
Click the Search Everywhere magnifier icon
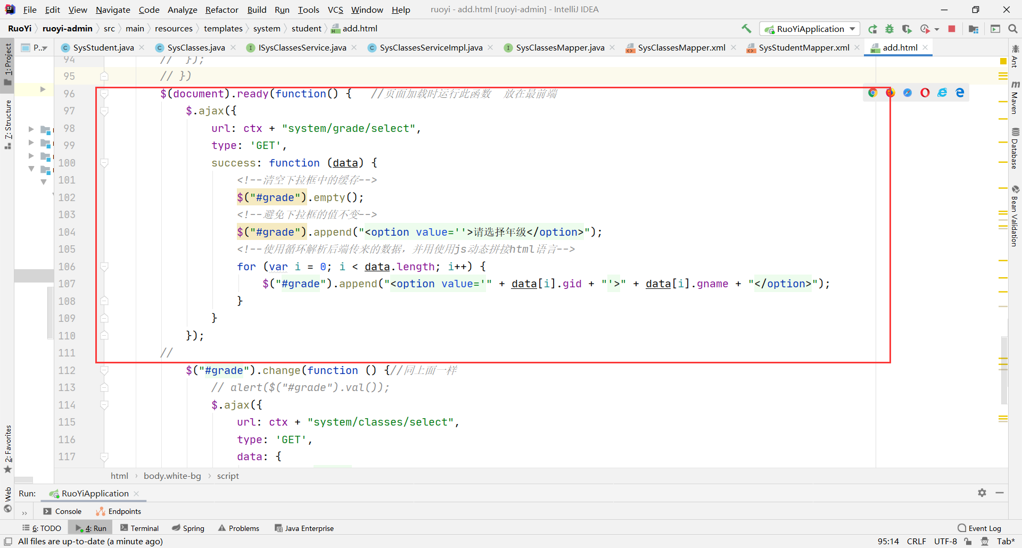pyautogui.click(x=1013, y=29)
